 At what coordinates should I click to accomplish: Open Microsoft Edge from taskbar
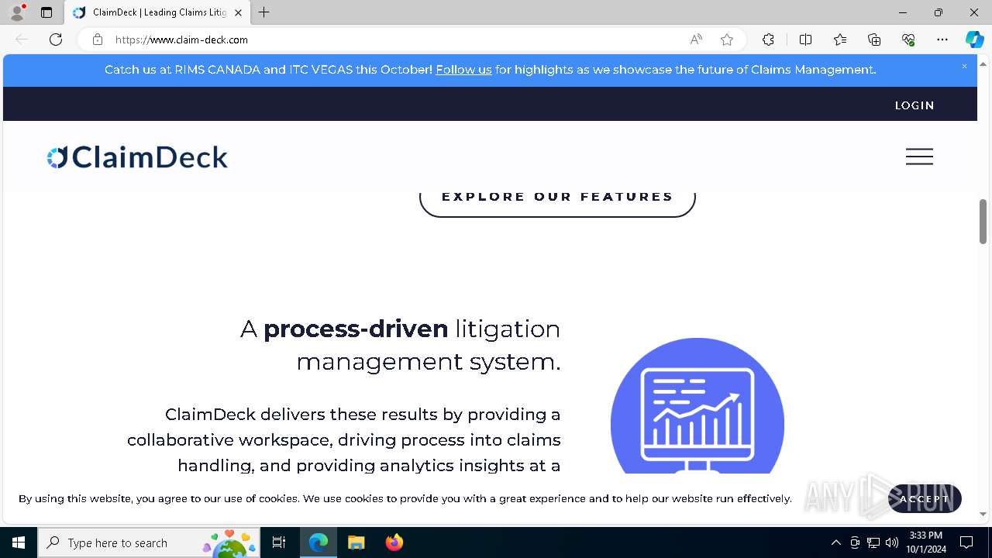coord(319,542)
